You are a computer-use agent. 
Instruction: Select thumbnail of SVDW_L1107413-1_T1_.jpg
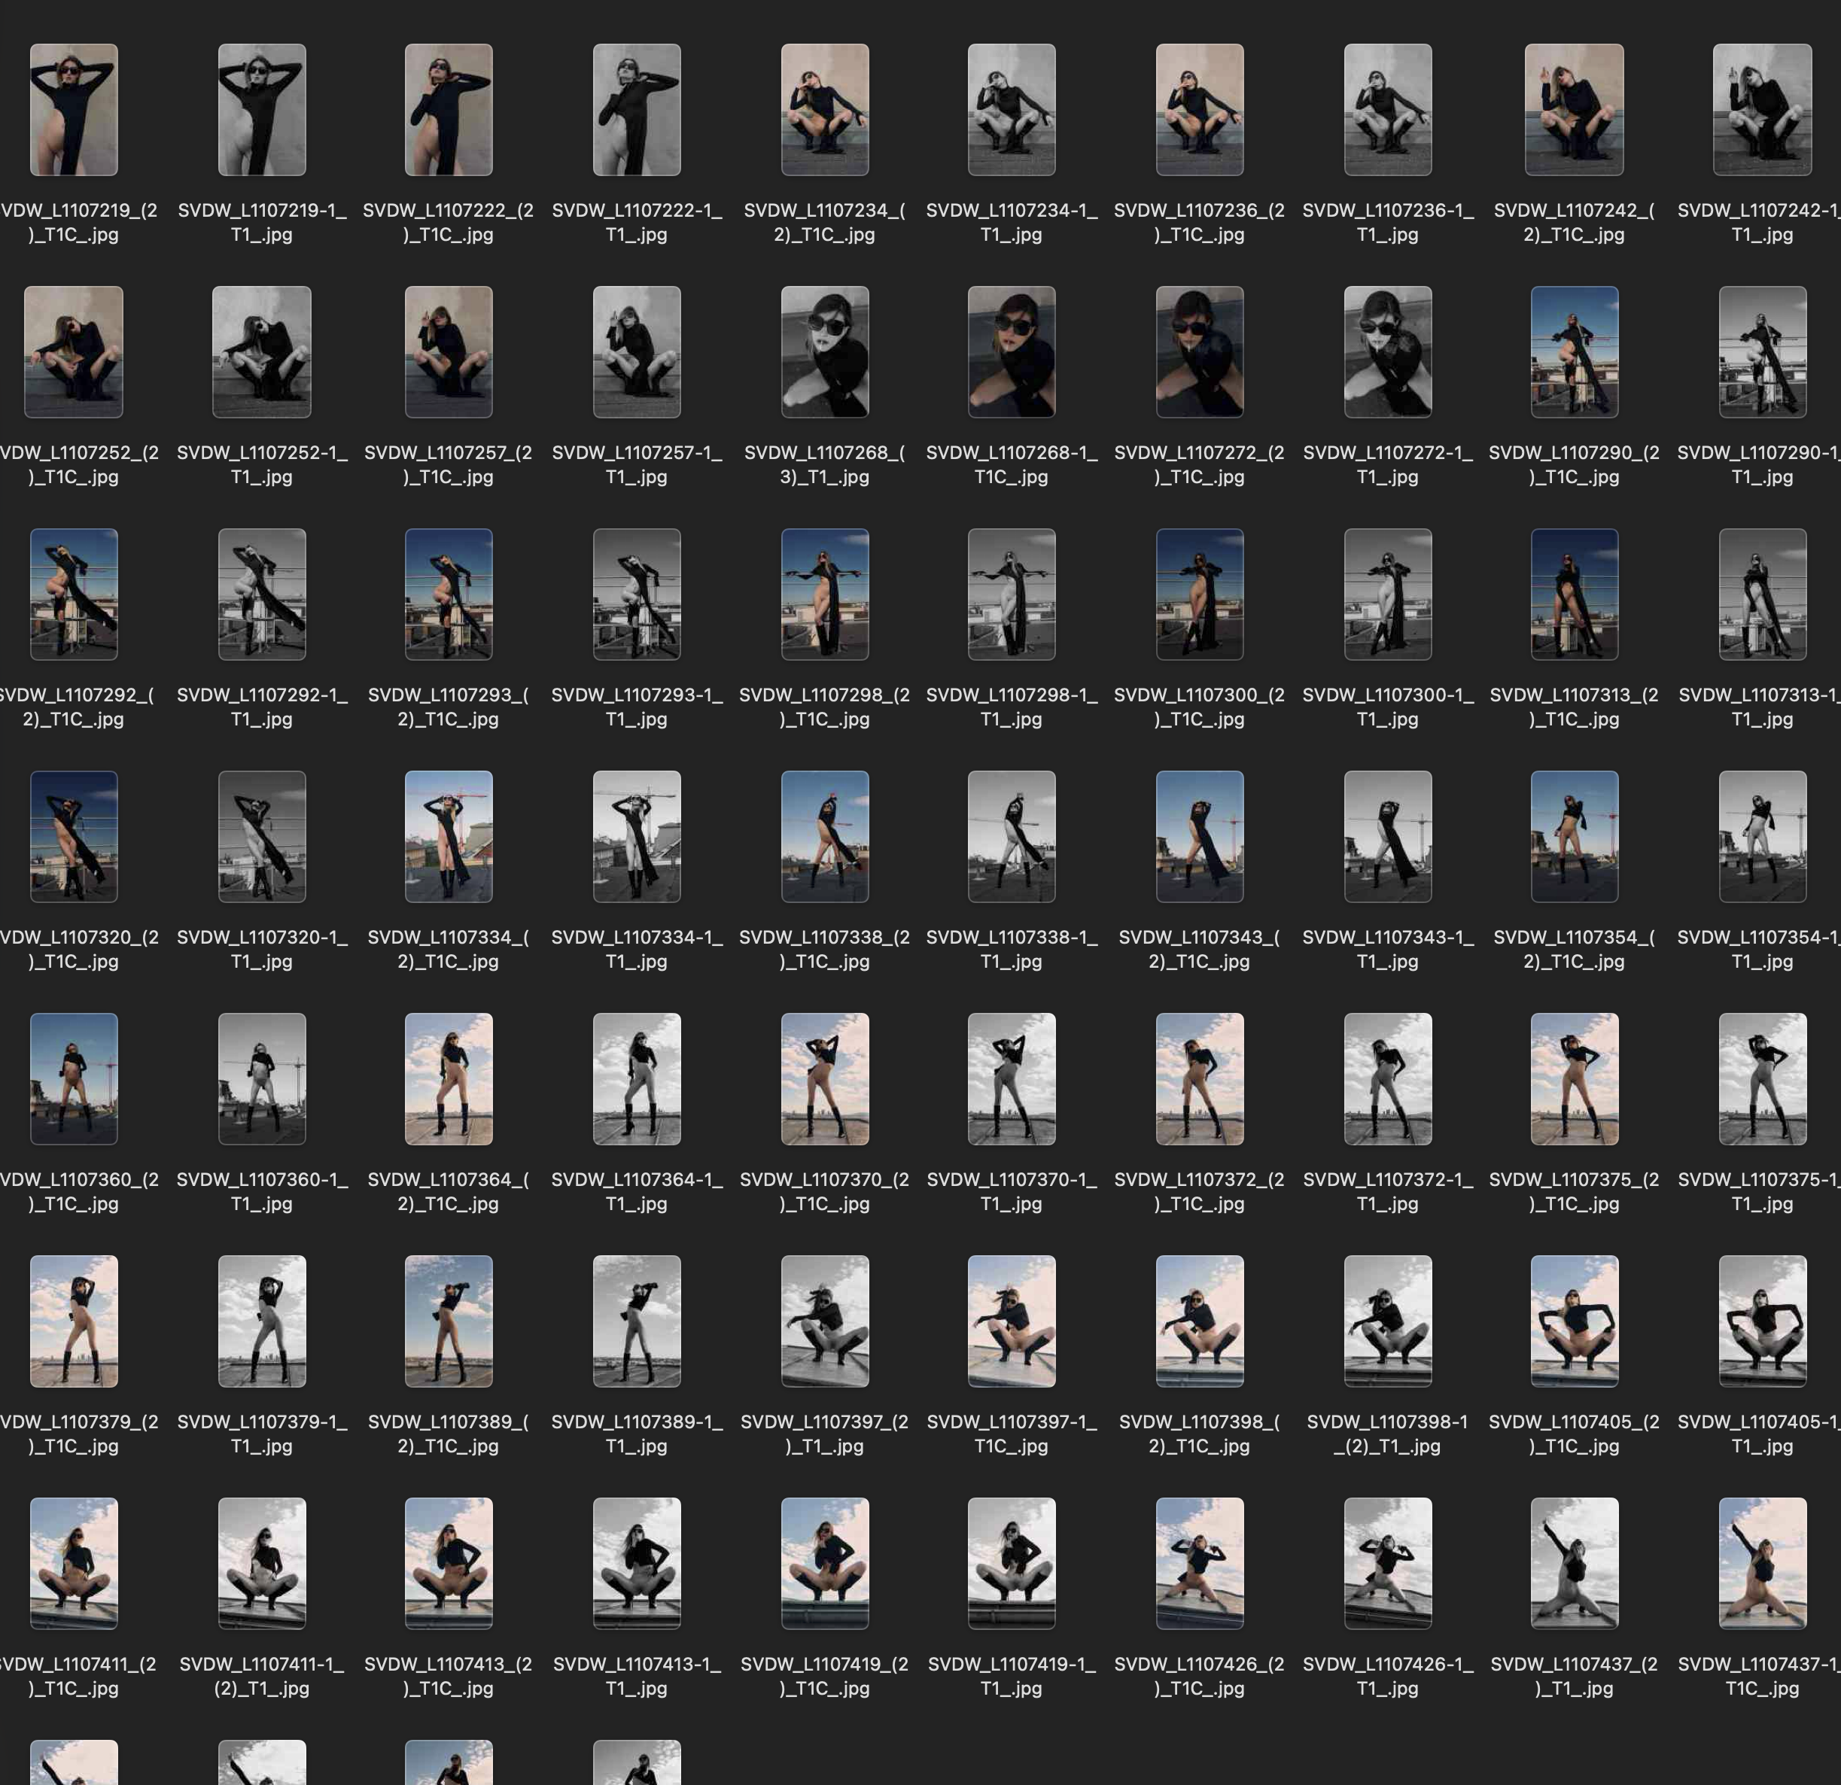(637, 1564)
